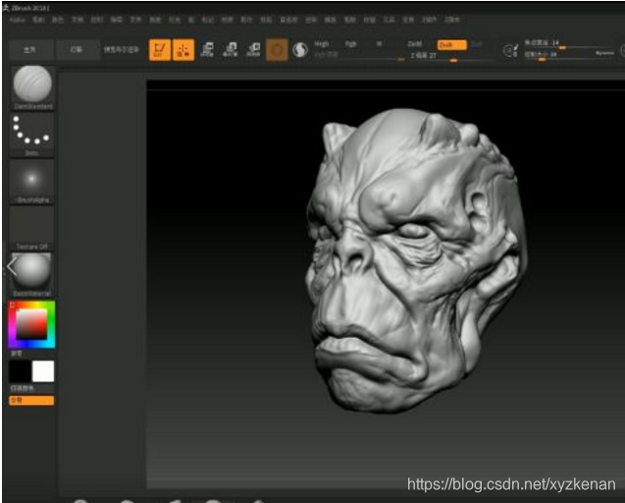Toggle the Mrgb mode button
This screenshot has height=503, width=625.
click(322, 44)
